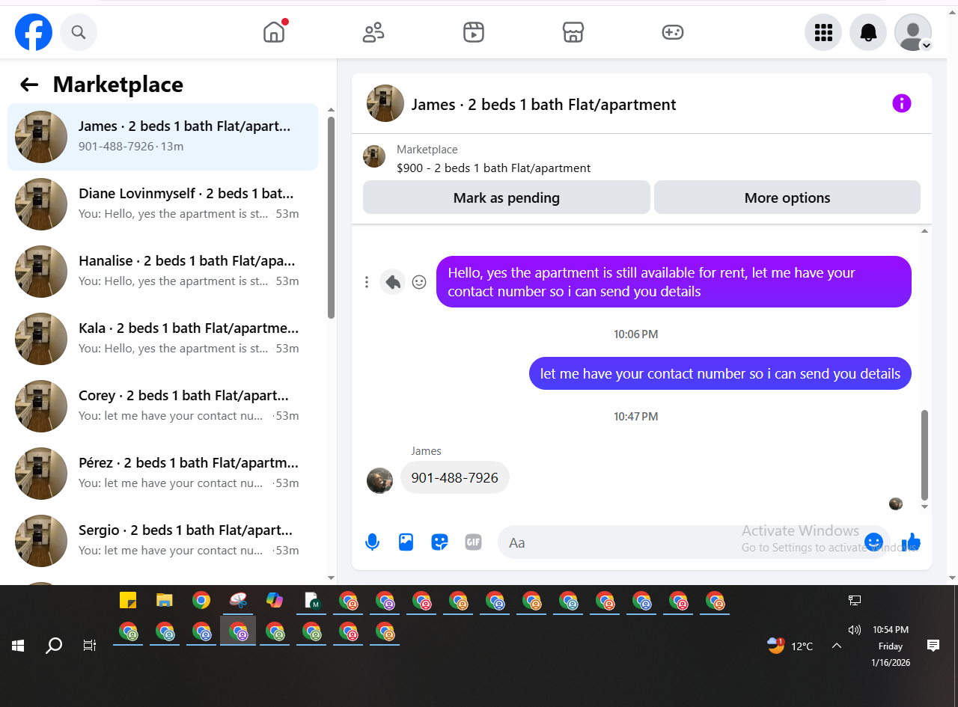Image resolution: width=958 pixels, height=707 pixels.
Task: Click the conversation list scroll down arrow
Action: click(331, 577)
